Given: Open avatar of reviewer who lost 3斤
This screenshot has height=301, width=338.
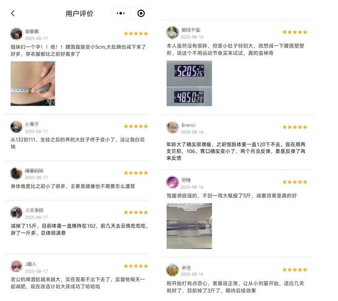Looking at the screenshot, I should click(x=173, y=270).
